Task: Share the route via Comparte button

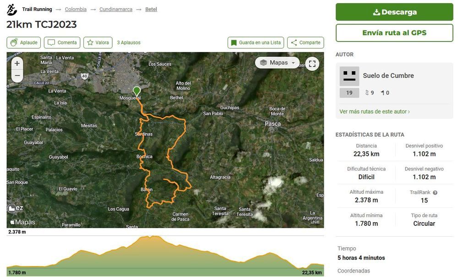Action: click(x=305, y=43)
